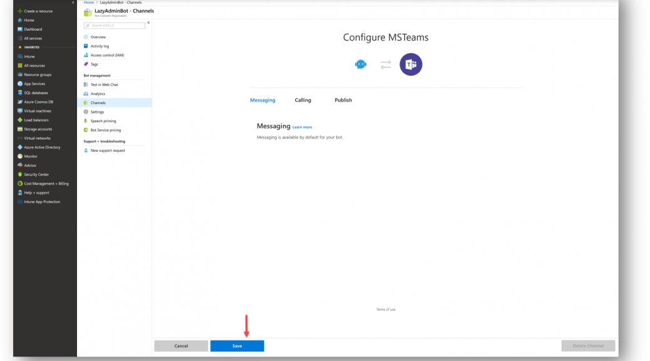Switch to the Calling tab
Image resolution: width=650 pixels, height=361 pixels.
tap(302, 100)
